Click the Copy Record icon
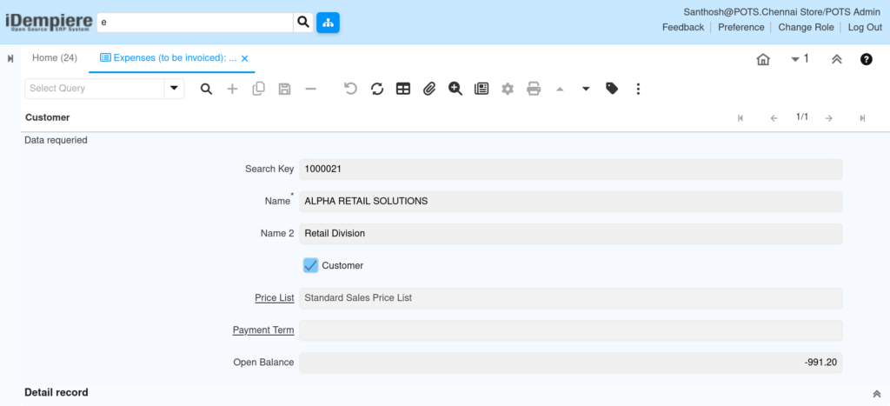Image resolution: width=890 pixels, height=406 pixels. (x=258, y=89)
